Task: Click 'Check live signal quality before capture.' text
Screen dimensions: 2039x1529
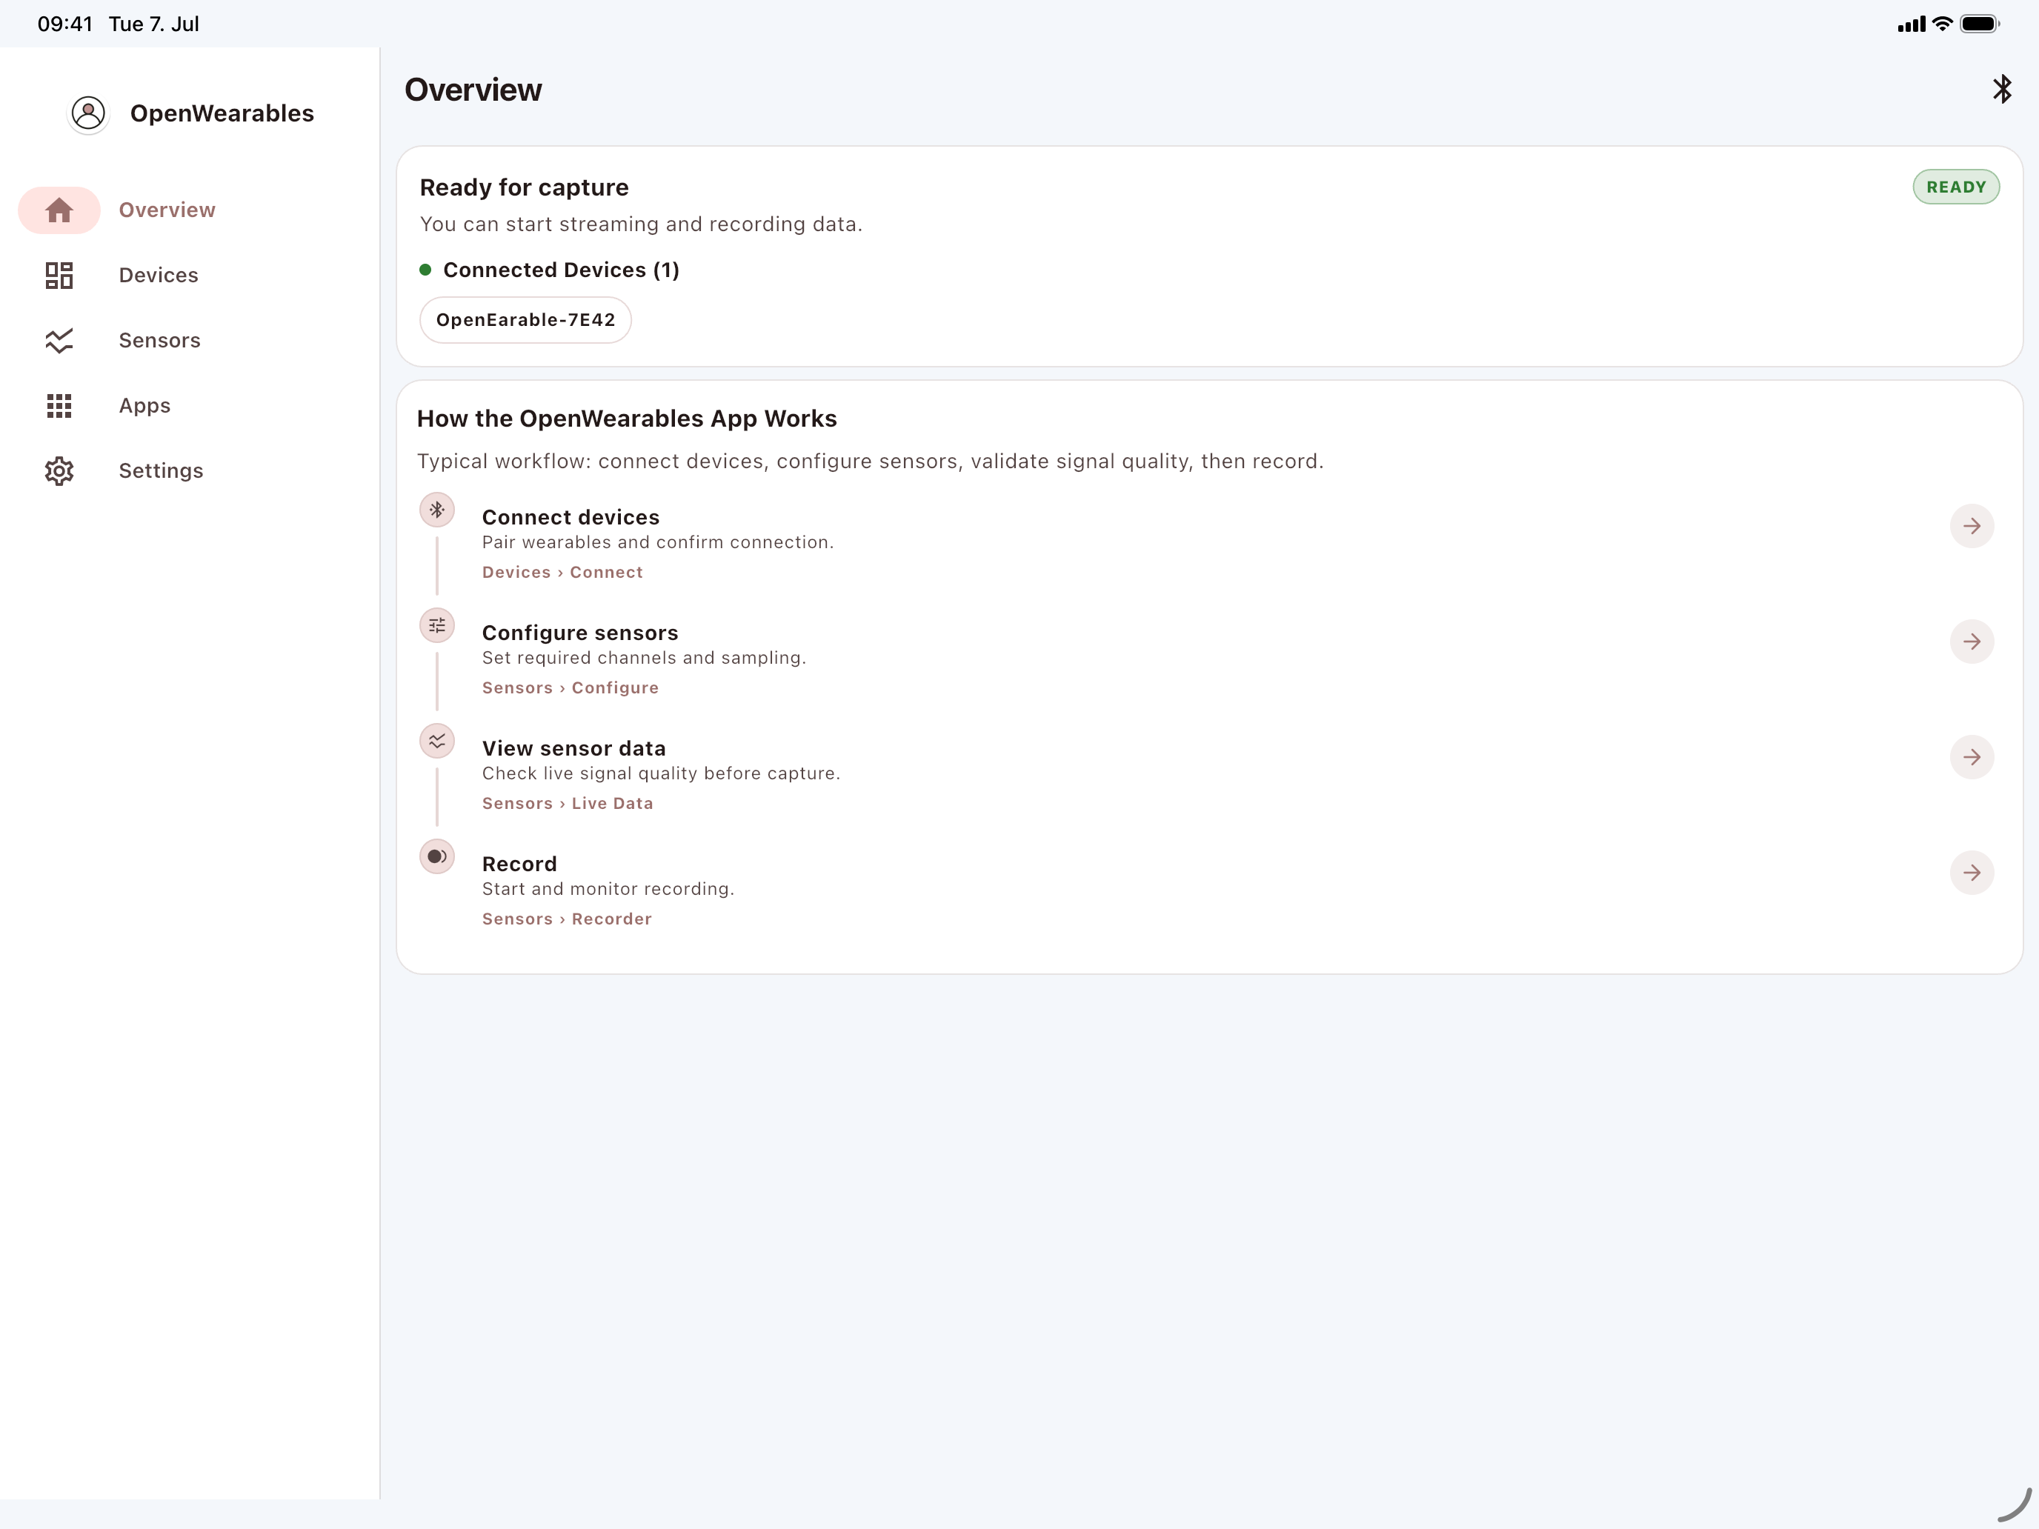Action: point(661,773)
